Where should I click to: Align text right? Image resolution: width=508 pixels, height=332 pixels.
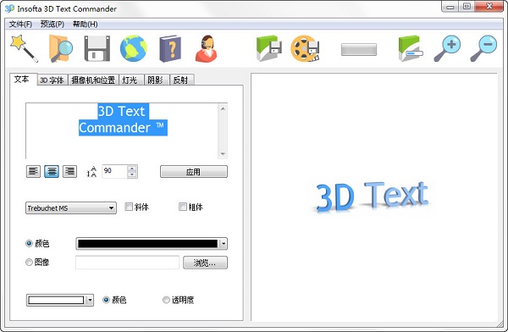click(x=69, y=171)
